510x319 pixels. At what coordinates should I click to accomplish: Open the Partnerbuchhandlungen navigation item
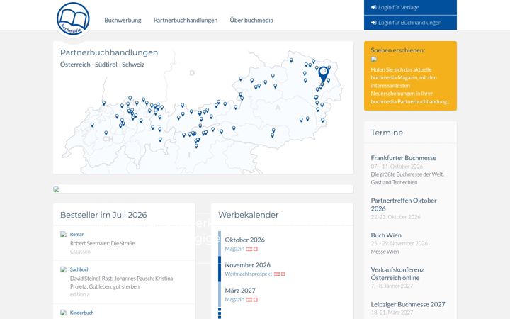[186, 20]
